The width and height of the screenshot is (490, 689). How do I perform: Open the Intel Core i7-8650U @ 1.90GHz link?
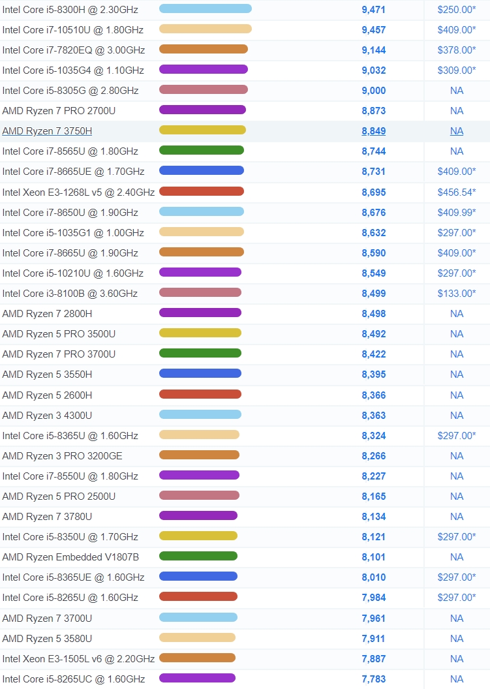70,213
